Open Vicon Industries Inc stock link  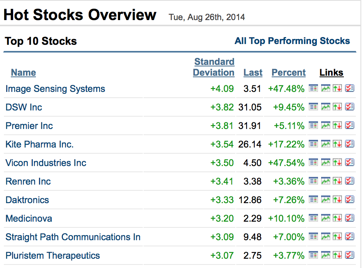click(x=46, y=163)
